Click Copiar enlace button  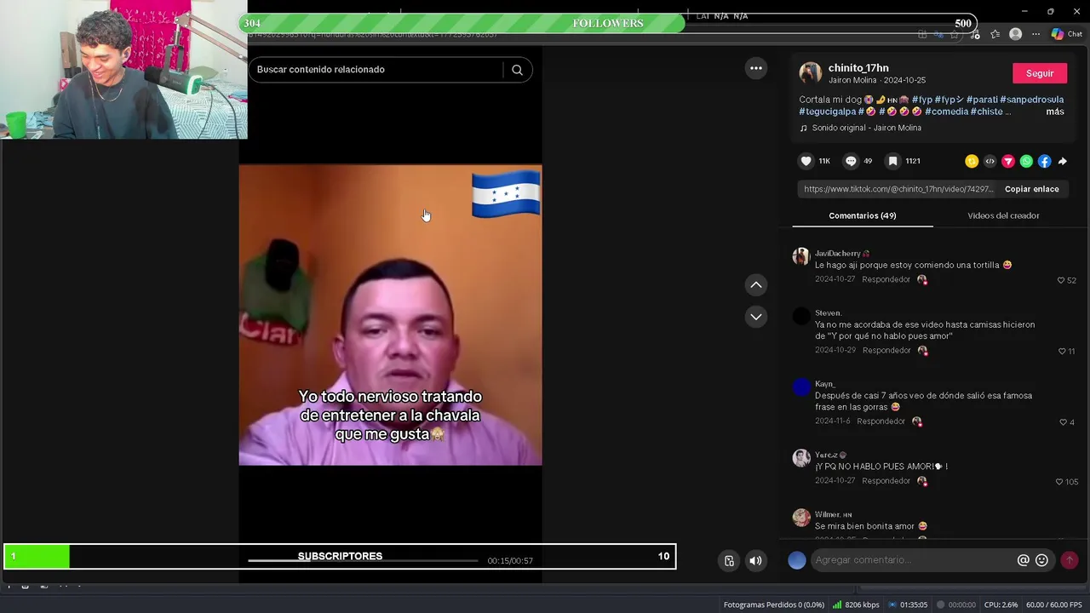click(x=1031, y=189)
